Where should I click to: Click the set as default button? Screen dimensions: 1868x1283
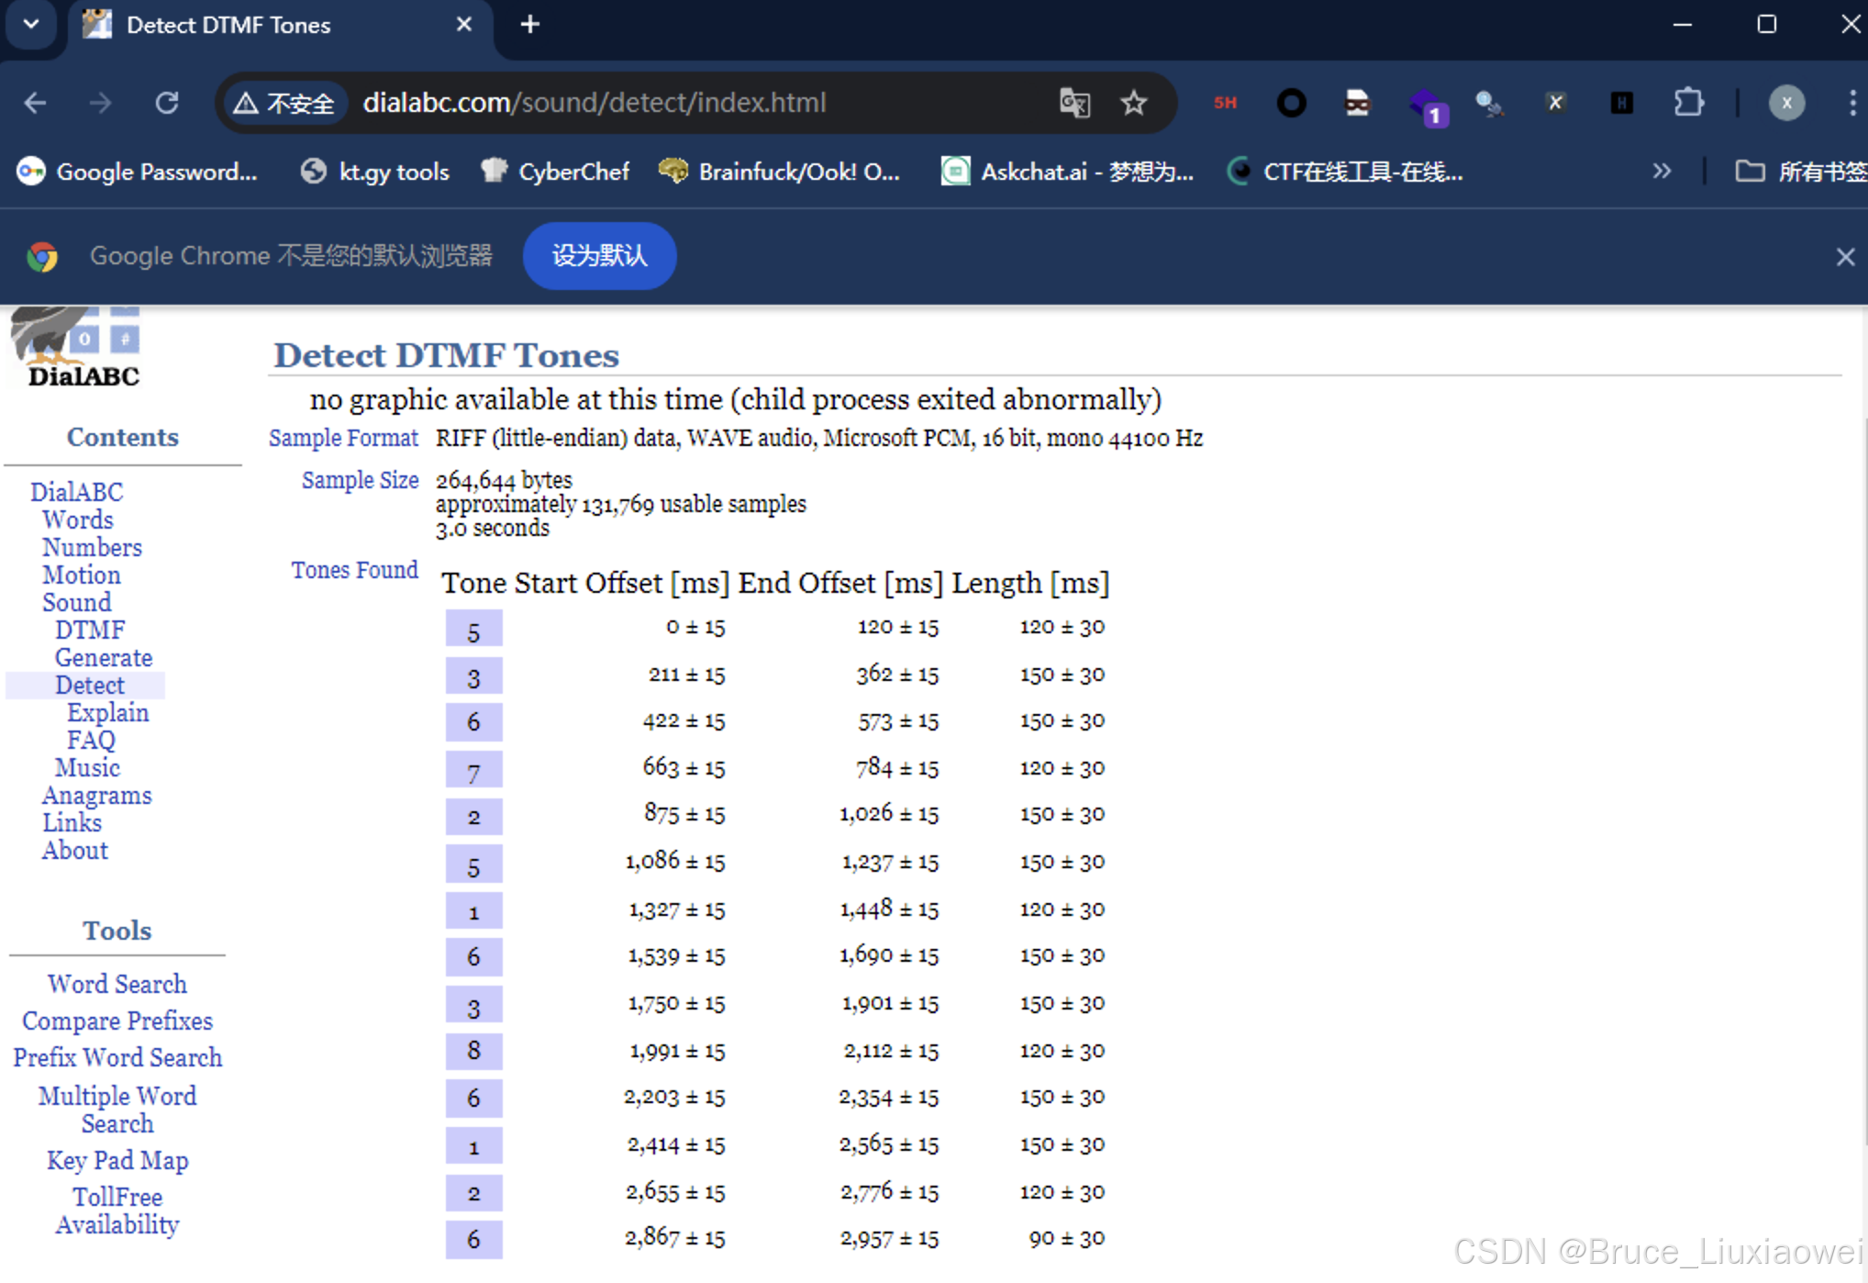tap(599, 256)
